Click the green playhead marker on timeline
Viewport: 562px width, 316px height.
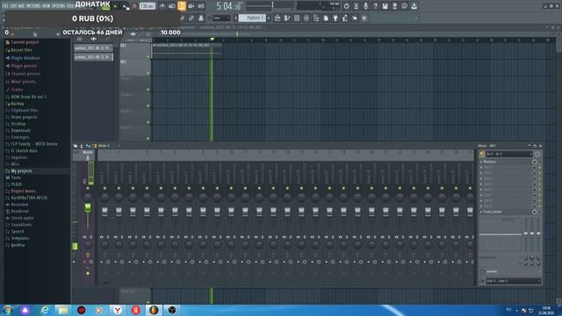213,39
